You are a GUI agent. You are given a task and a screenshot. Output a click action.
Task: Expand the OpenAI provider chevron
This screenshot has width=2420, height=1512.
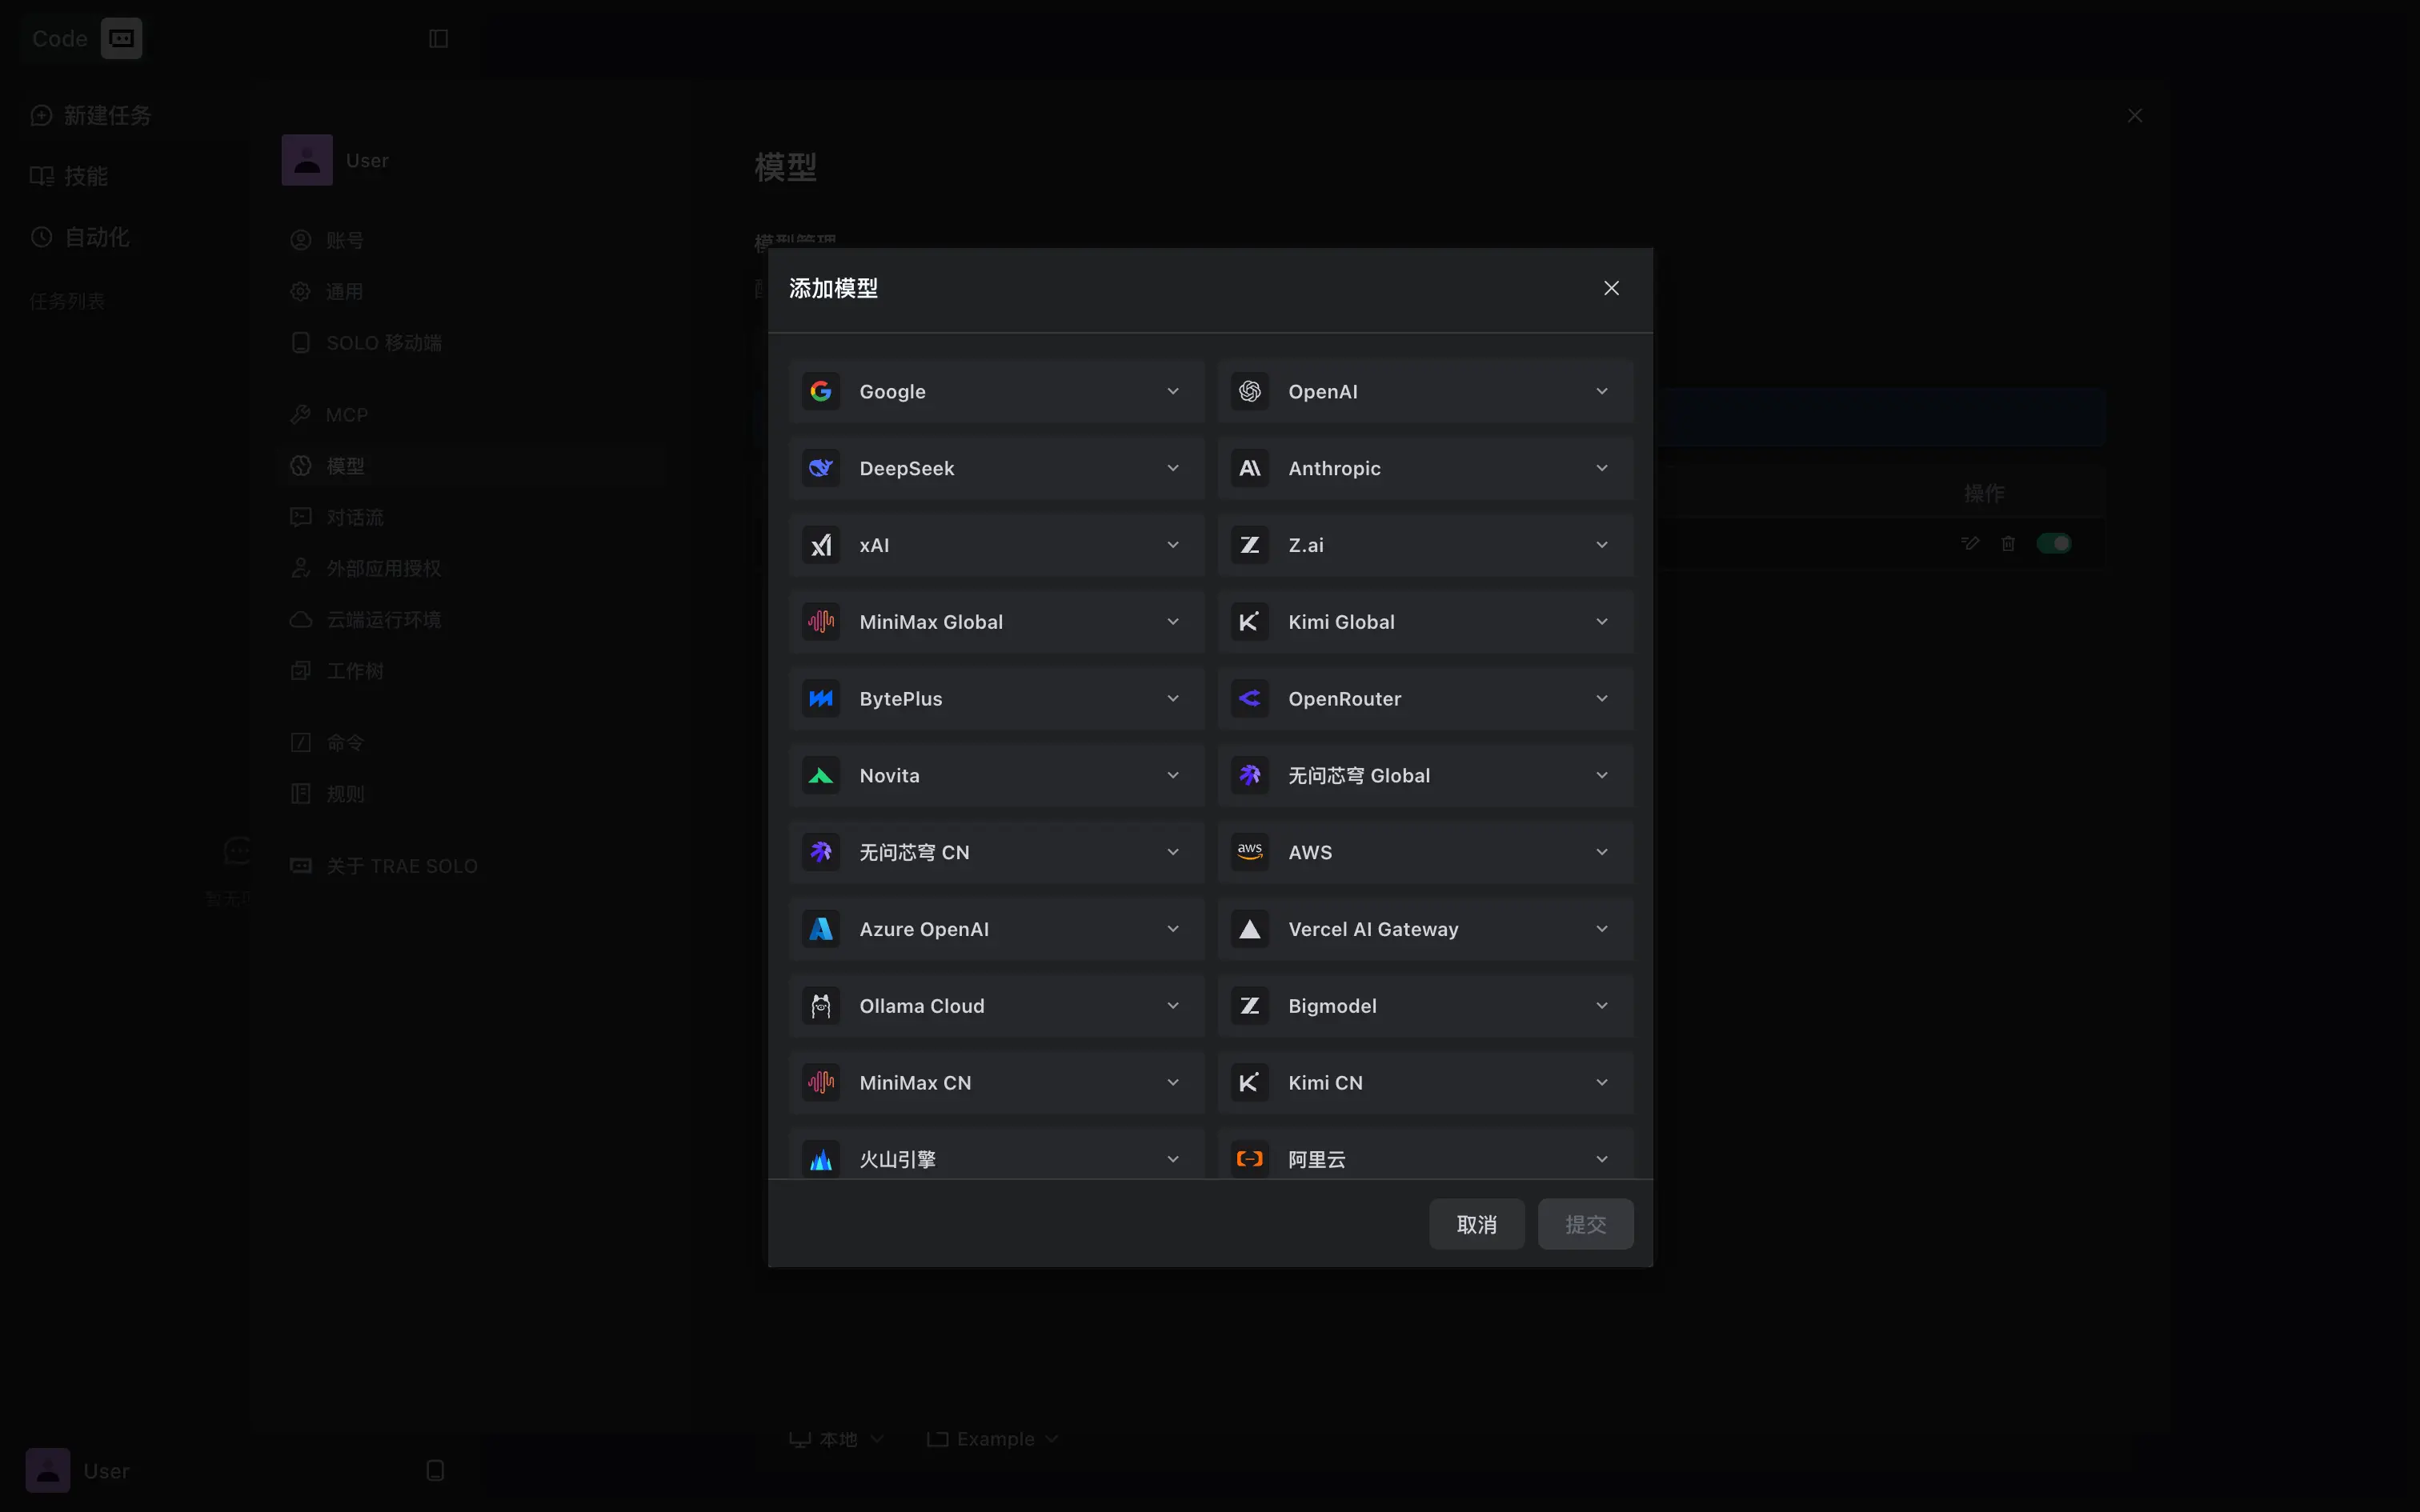pyautogui.click(x=1602, y=391)
